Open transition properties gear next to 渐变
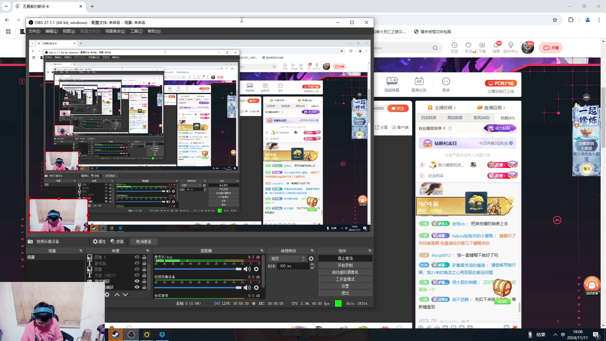This screenshot has height=341, width=606. 311,259
